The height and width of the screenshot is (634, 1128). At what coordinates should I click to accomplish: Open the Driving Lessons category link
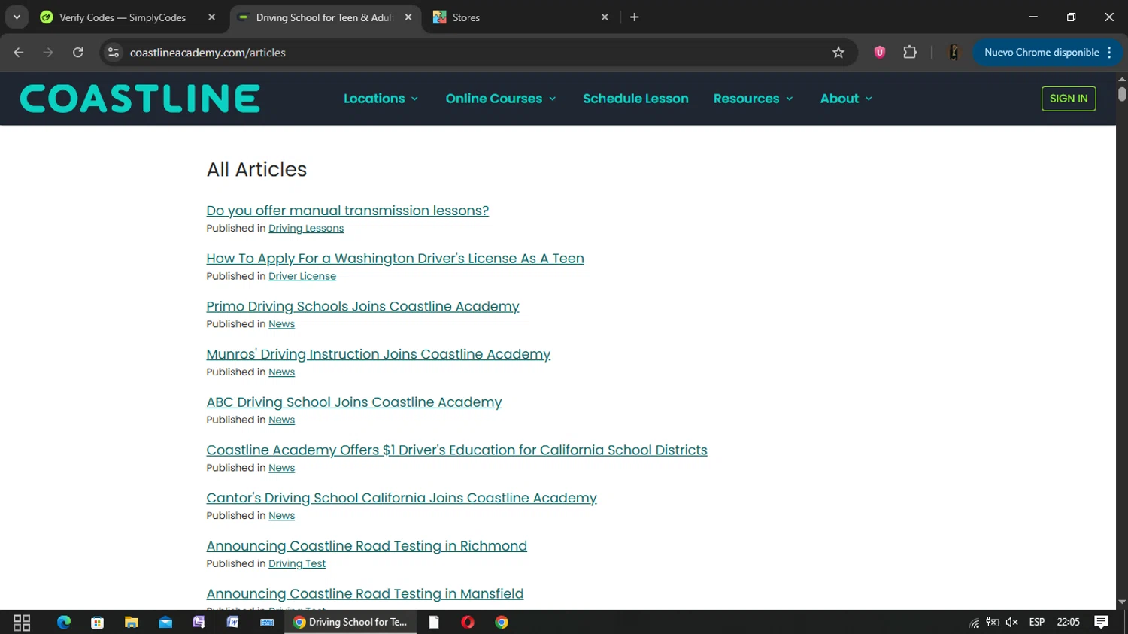tap(306, 229)
